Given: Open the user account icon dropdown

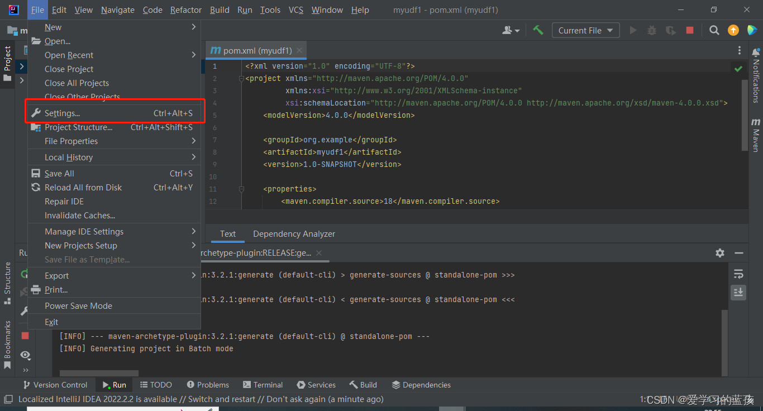Looking at the screenshot, I should point(511,30).
